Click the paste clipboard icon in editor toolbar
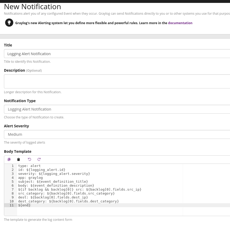This screenshot has width=230, height=225. (18, 159)
